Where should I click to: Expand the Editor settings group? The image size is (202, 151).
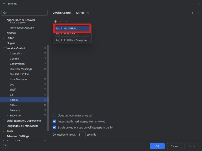pyautogui.click(x=4, y=38)
